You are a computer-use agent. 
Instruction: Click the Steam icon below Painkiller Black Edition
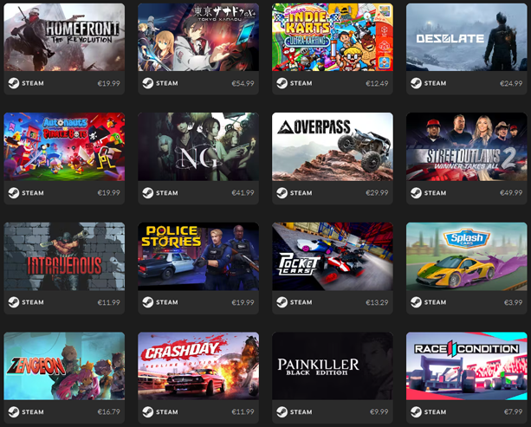point(282,411)
